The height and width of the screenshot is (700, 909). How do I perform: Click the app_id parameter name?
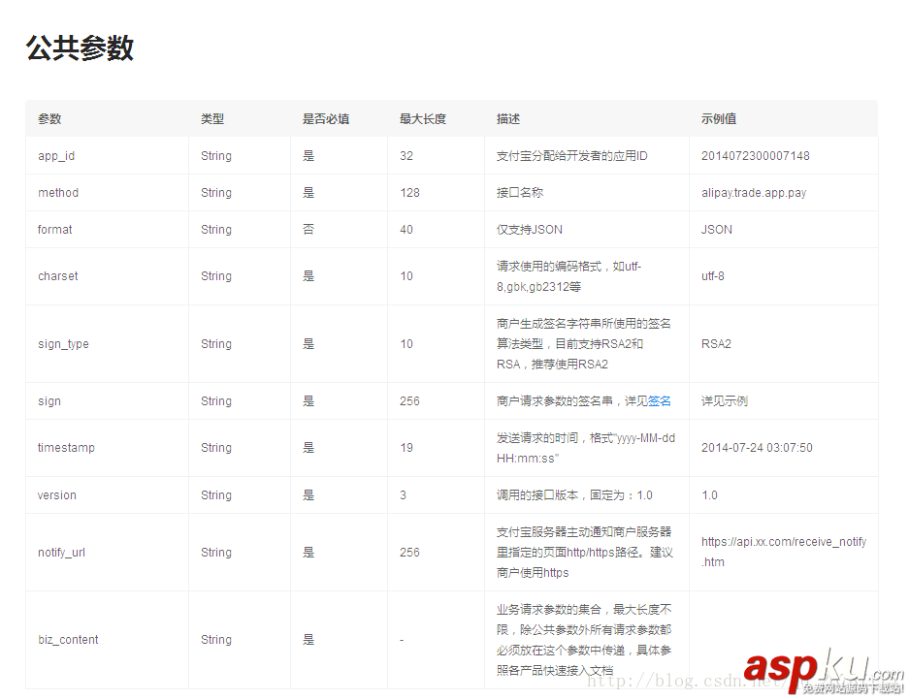(x=55, y=155)
